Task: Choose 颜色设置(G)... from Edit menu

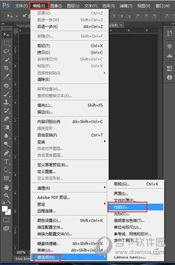Action: [x=69, y=220]
